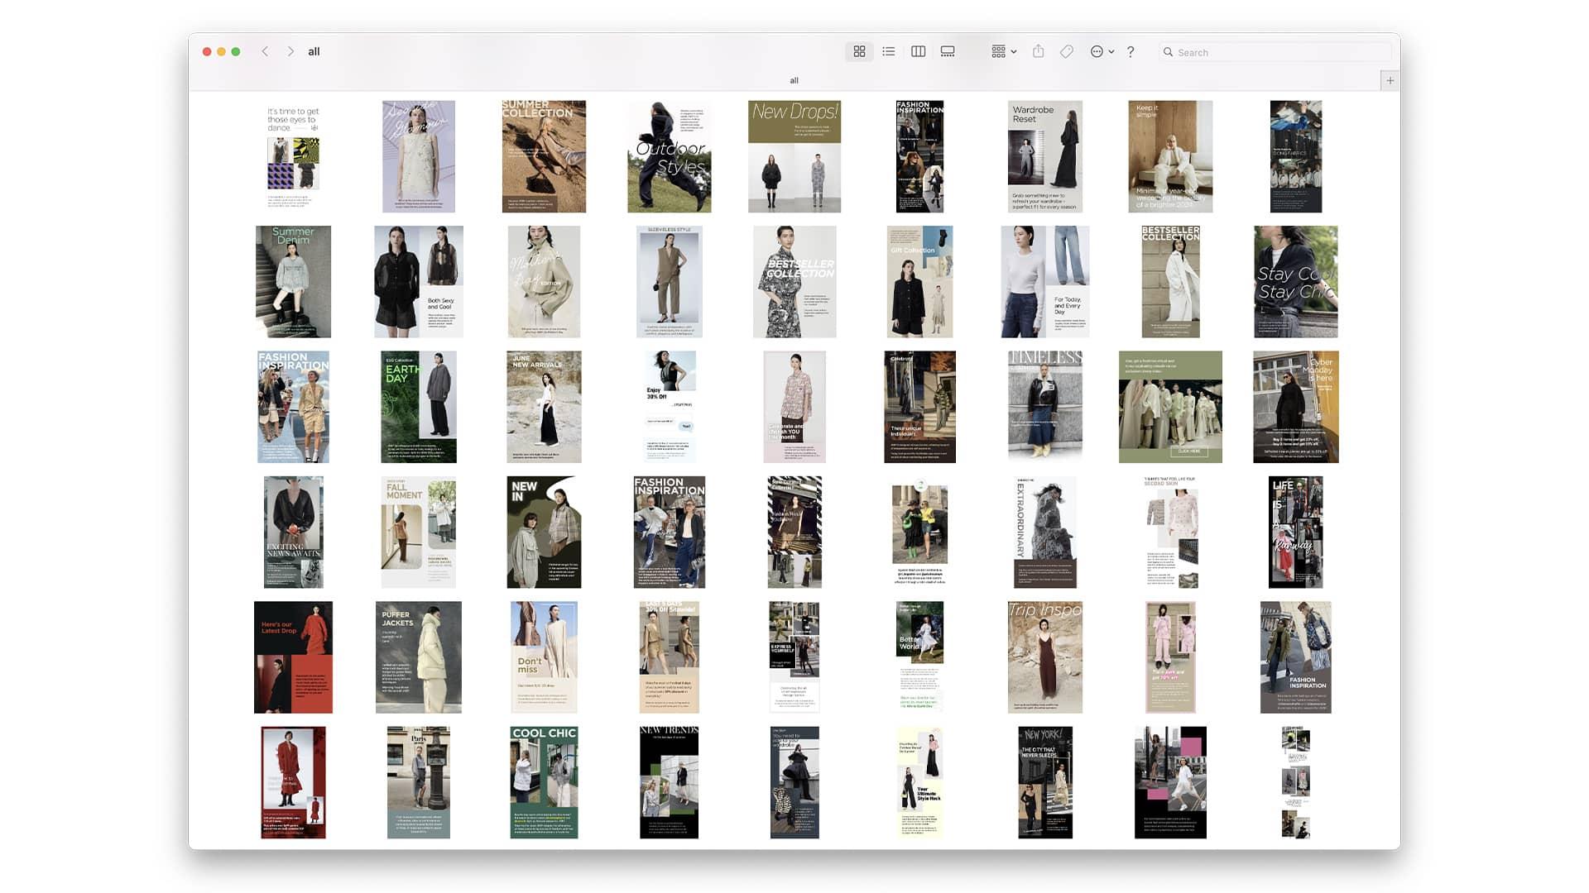Select the 'Wardrobe Reset' thumbnail
The height and width of the screenshot is (893, 1589).
[1045, 156]
